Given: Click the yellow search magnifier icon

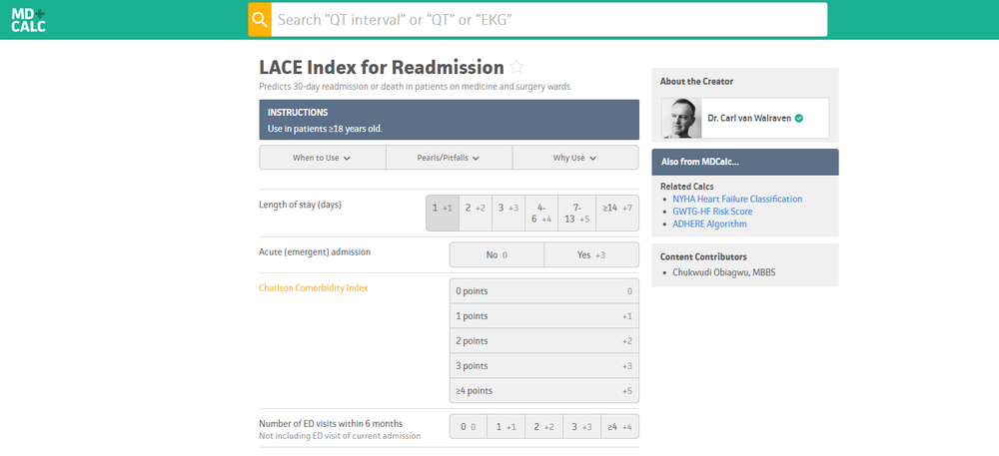Looking at the screenshot, I should [x=260, y=20].
